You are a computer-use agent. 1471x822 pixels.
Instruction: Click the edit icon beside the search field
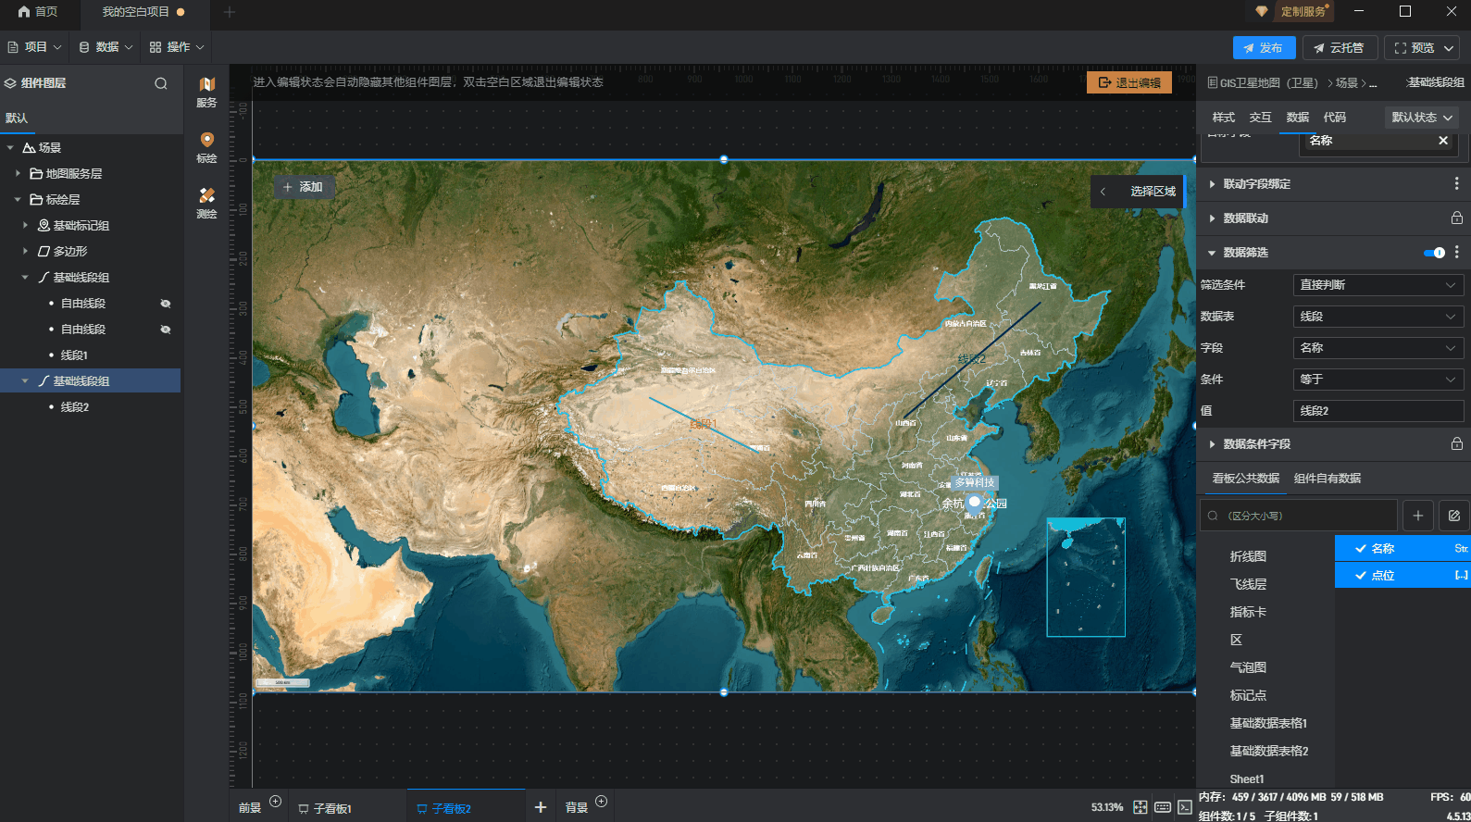point(1453,516)
